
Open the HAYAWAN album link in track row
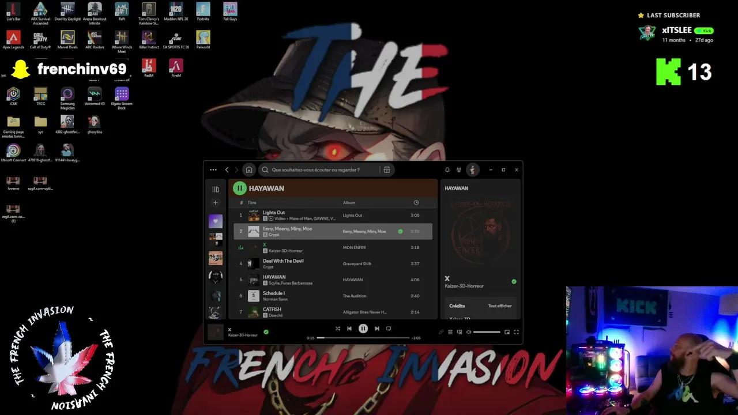click(353, 280)
